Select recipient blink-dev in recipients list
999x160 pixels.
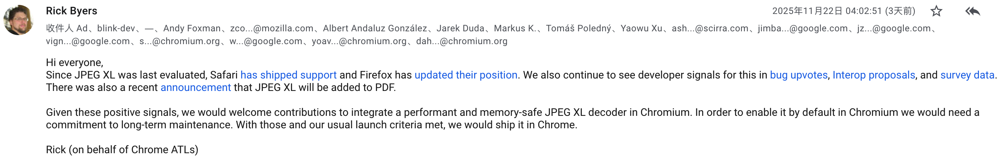click(116, 28)
